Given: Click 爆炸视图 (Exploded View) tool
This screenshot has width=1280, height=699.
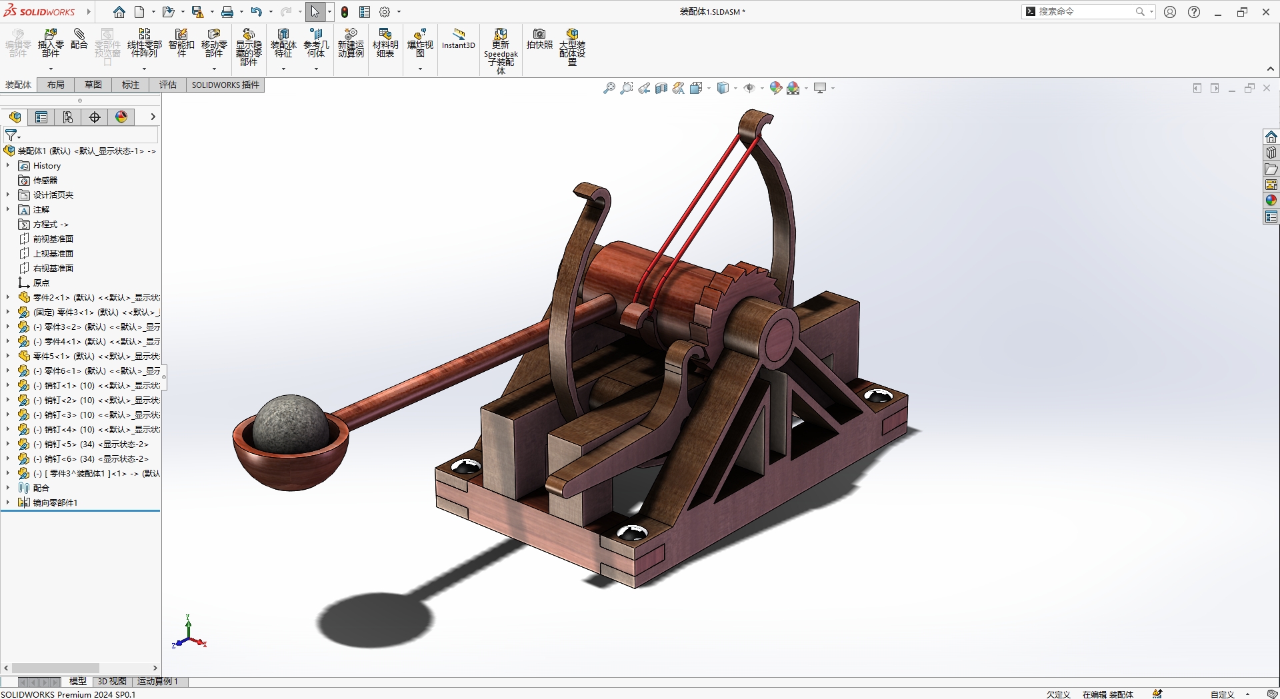Looking at the screenshot, I should pyautogui.click(x=420, y=43).
